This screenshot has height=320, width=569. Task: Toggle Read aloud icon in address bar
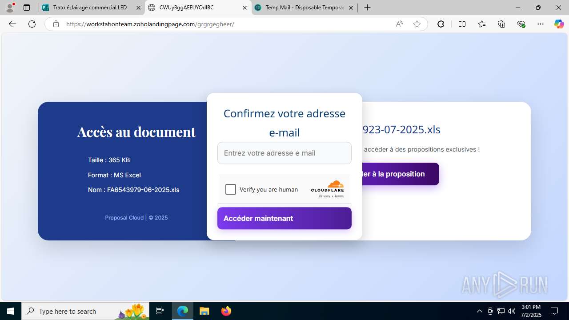click(x=399, y=24)
